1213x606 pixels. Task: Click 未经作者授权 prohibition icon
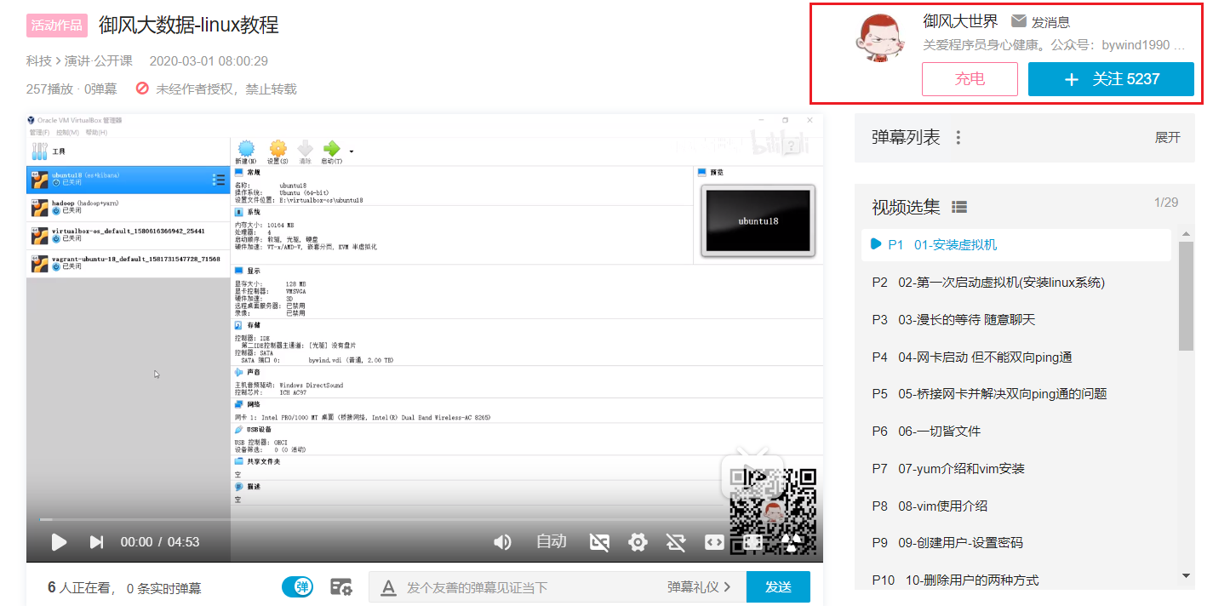(143, 88)
